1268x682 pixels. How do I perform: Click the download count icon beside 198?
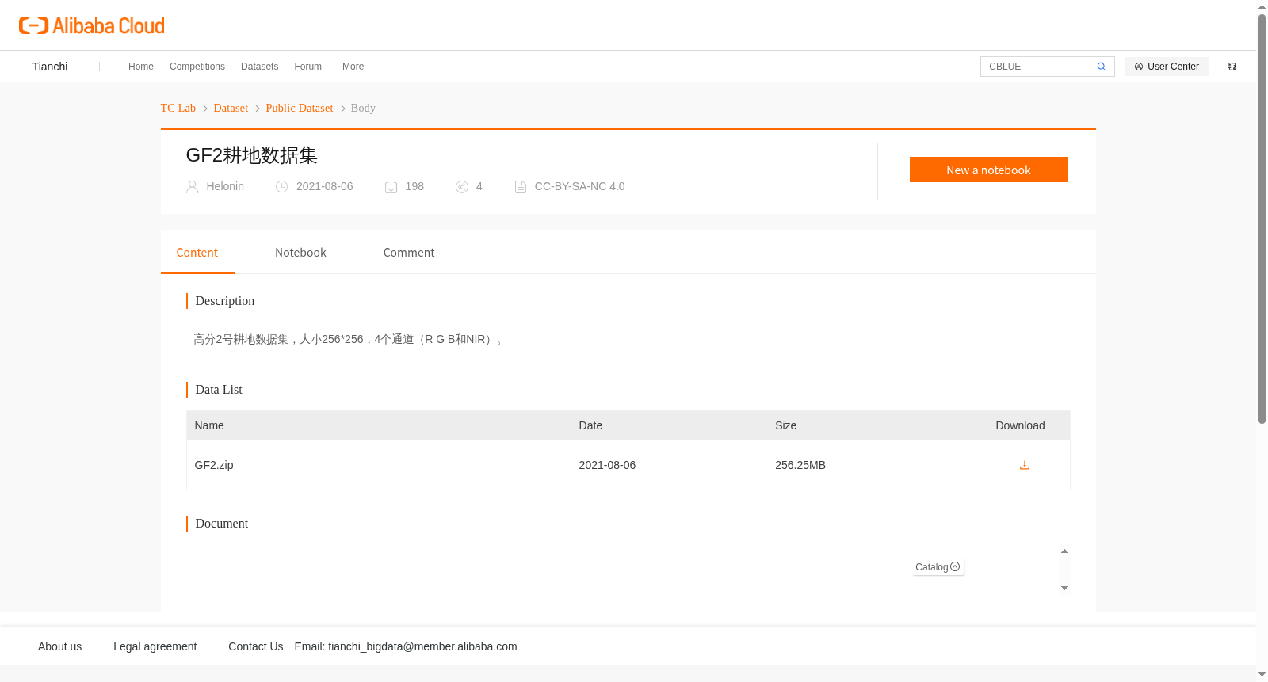[x=391, y=187]
